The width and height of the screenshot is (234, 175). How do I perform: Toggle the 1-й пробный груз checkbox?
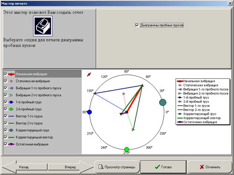tap(6, 102)
